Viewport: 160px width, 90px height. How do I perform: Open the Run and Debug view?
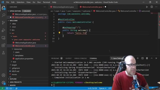coord(3,30)
